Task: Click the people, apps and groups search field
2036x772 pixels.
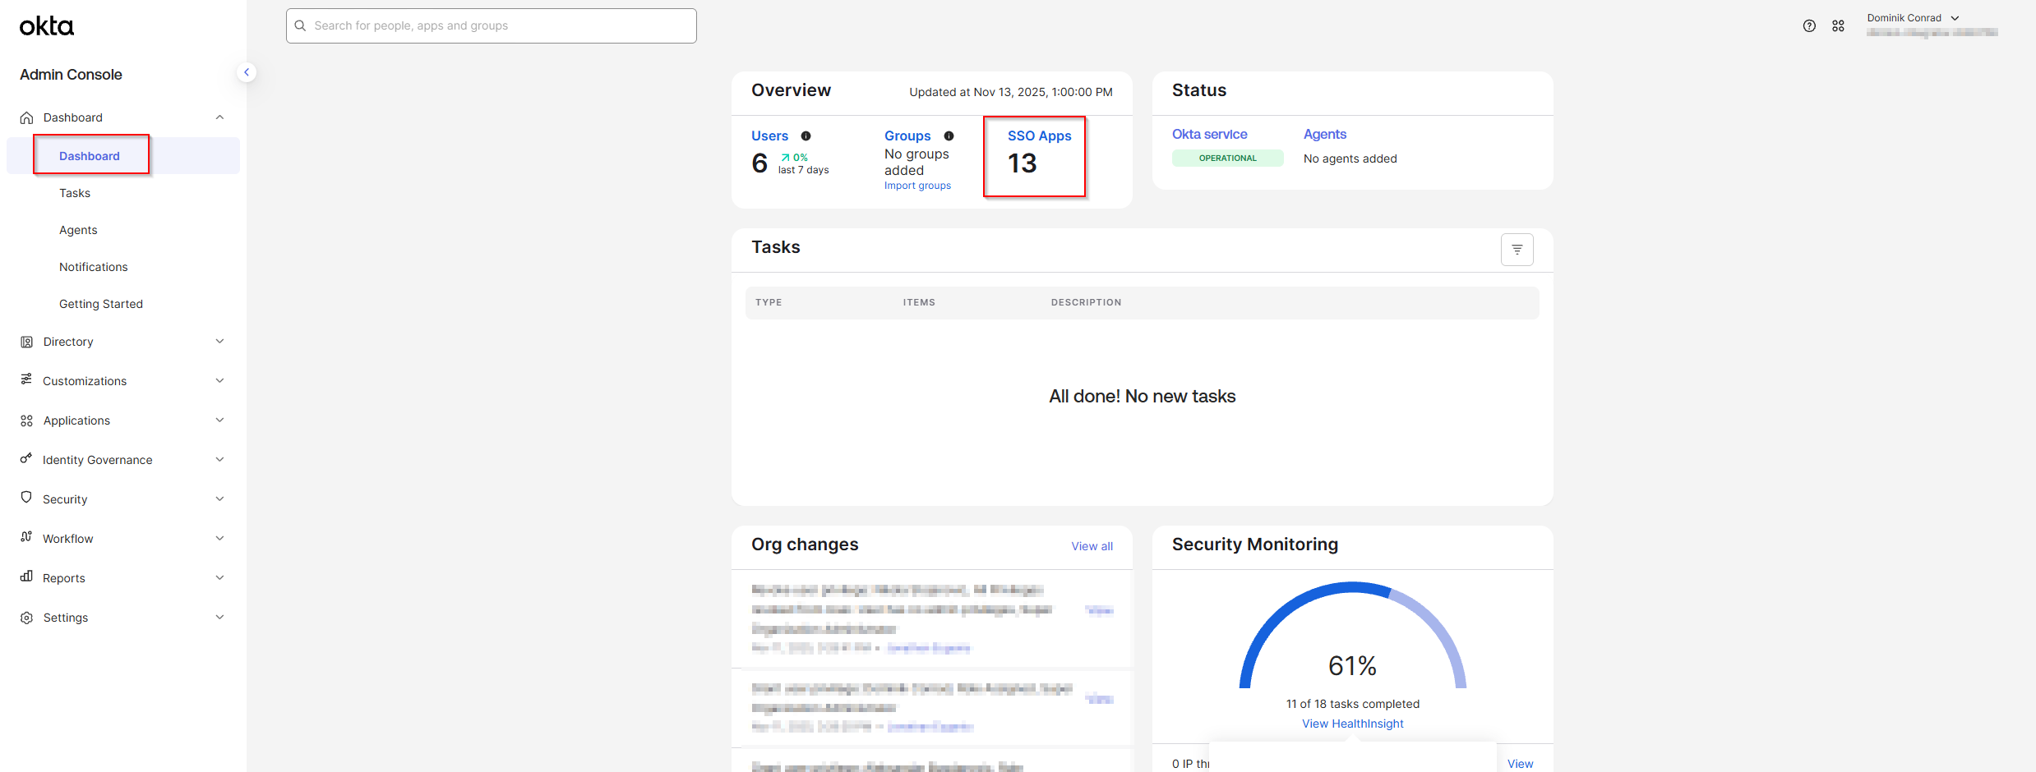Action: (x=492, y=26)
